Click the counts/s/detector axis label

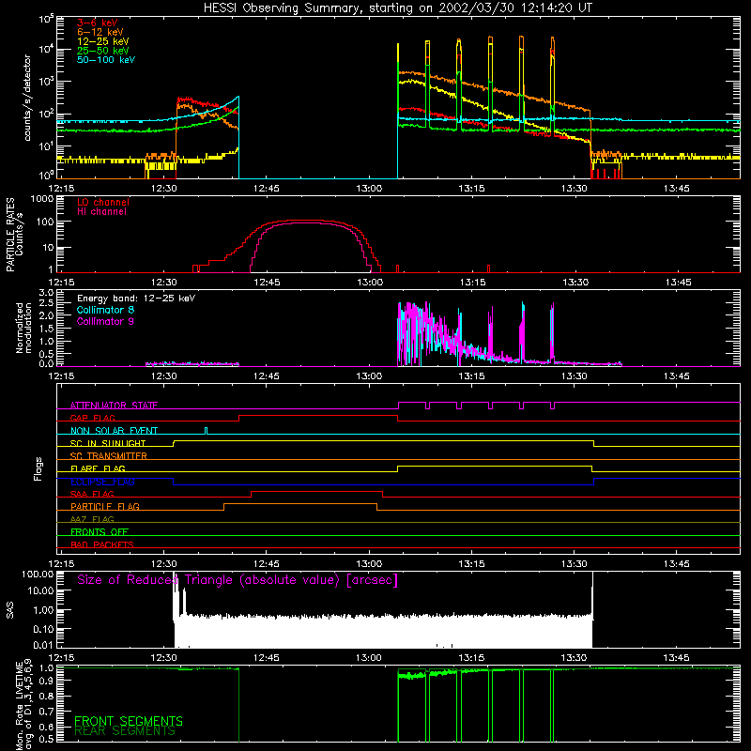point(27,99)
